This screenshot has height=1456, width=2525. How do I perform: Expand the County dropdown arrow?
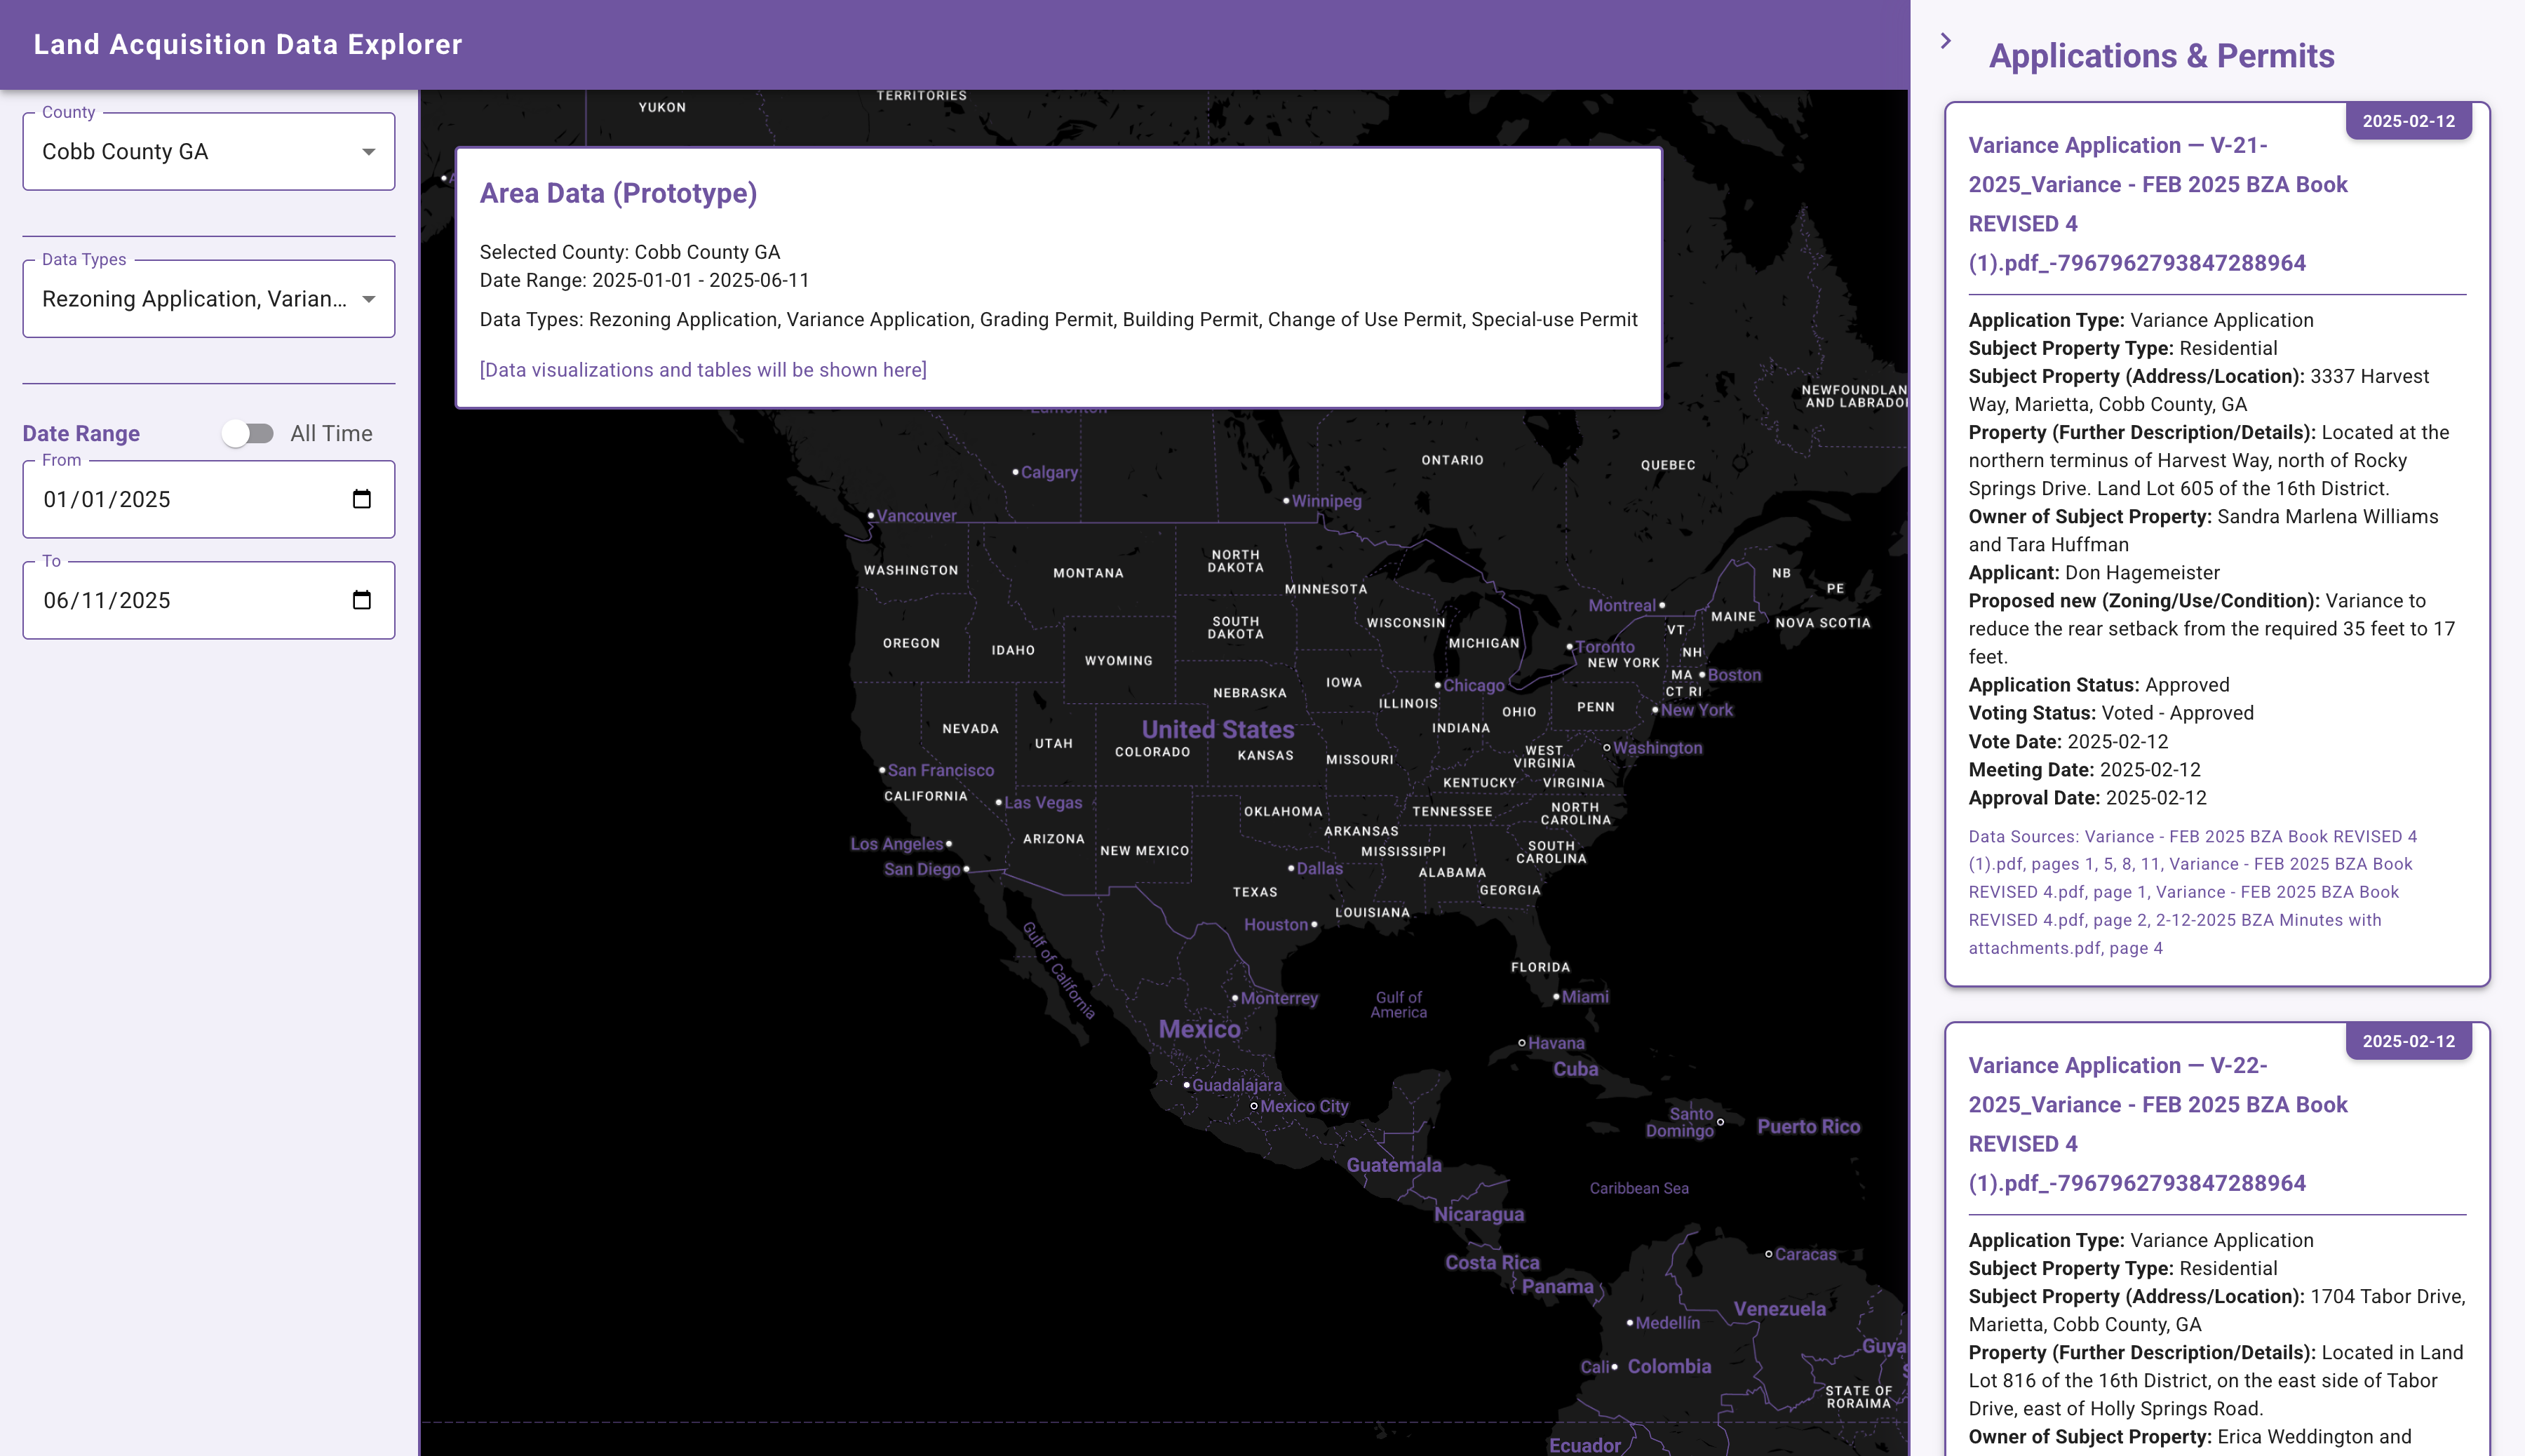[x=369, y=152]
